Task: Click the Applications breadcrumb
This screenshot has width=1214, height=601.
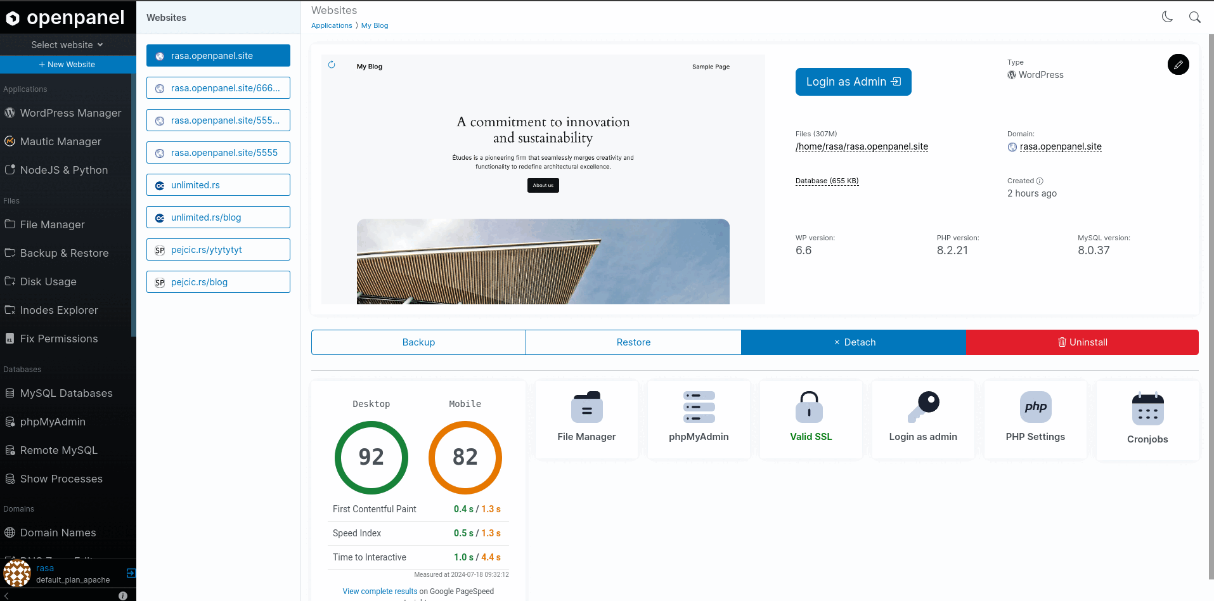Action: click(332, 25)
